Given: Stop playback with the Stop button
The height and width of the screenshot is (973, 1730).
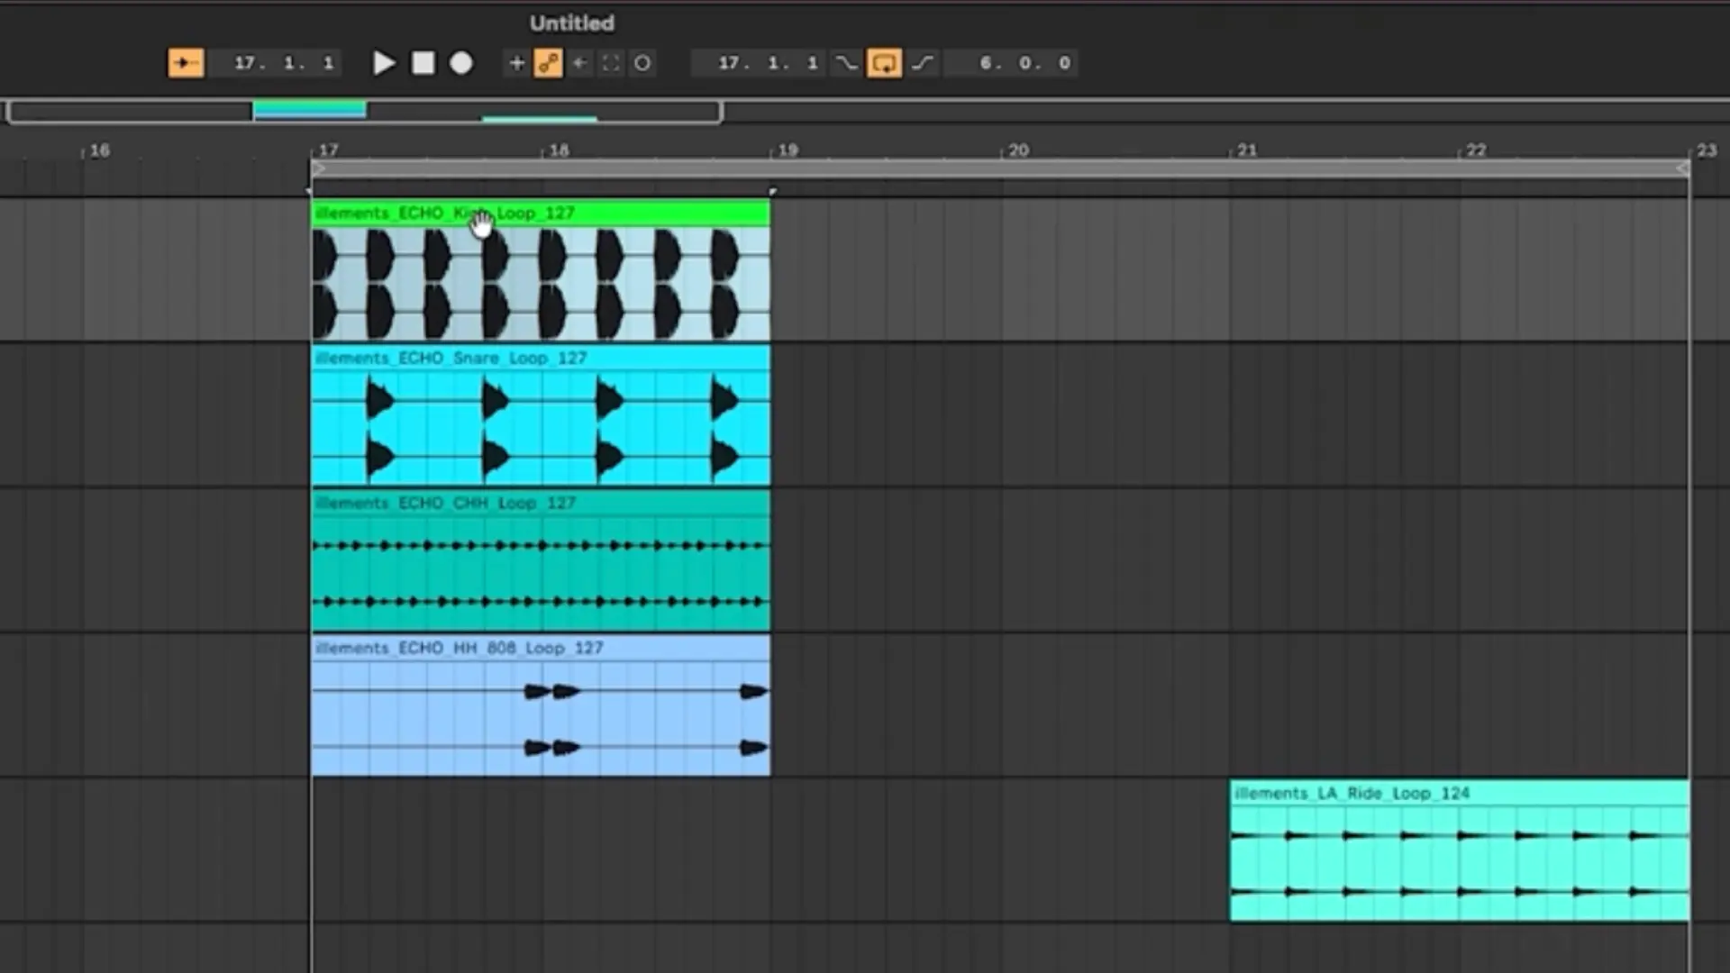Looking at the screenshot, I should [423, 63].
